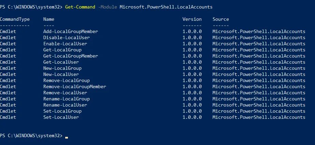Click the -Module parameter in the command
This screenshot has height=145, width=315.
click(x=108, y=7)
